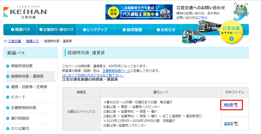
Task: Click PDF icon next to 時刻表
Action: (236, 105)
